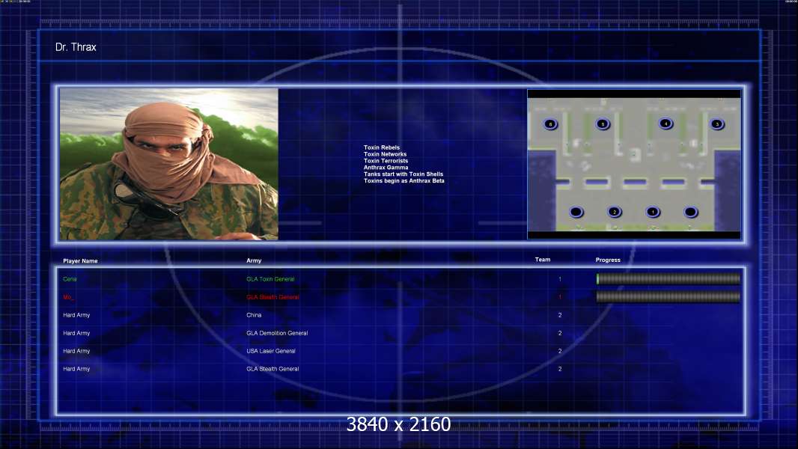The width and height of the screenshot is (798, 449).
Task: Click GLA Toxin General army text
Action: (x=270, y=279)
